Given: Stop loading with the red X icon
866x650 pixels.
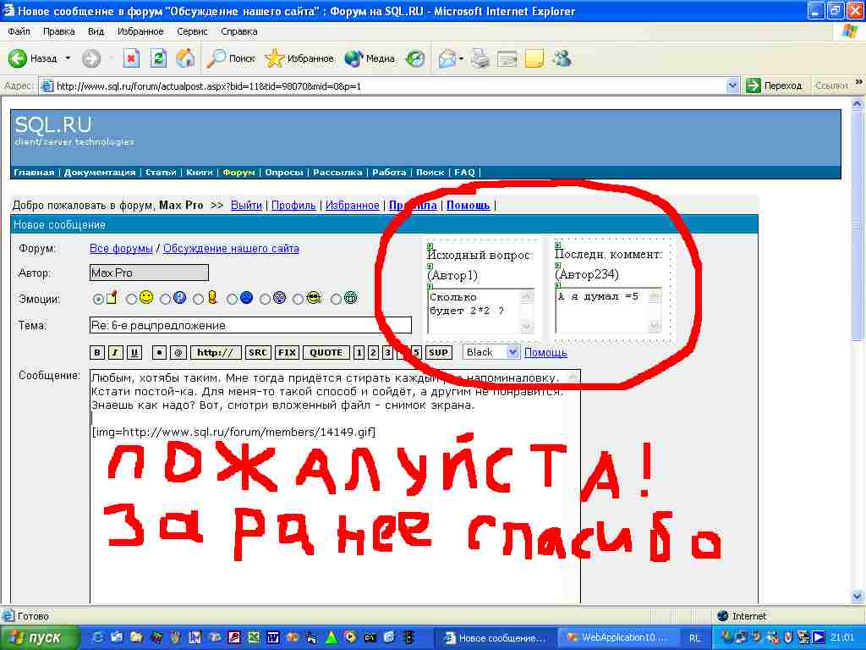Looking at the screenshot, I should coord(131,58).
